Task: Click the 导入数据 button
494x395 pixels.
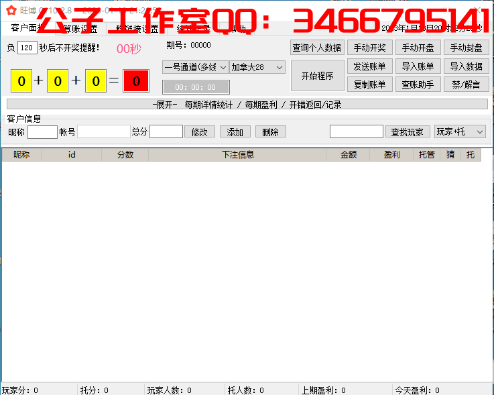Action: click(x=466, y=66)
